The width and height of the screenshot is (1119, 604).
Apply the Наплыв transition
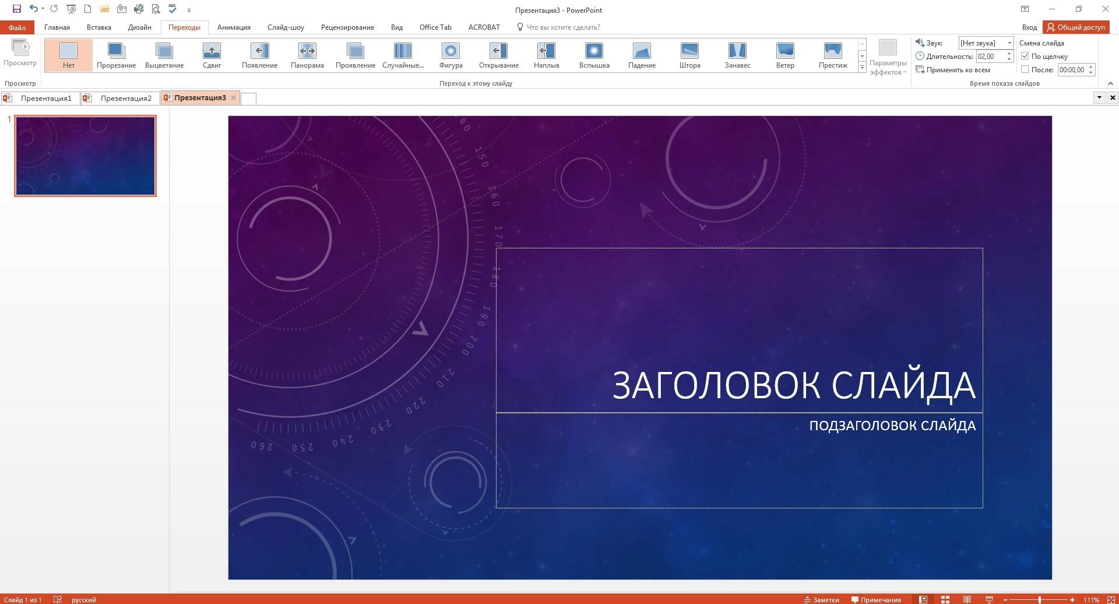[547, 55]
